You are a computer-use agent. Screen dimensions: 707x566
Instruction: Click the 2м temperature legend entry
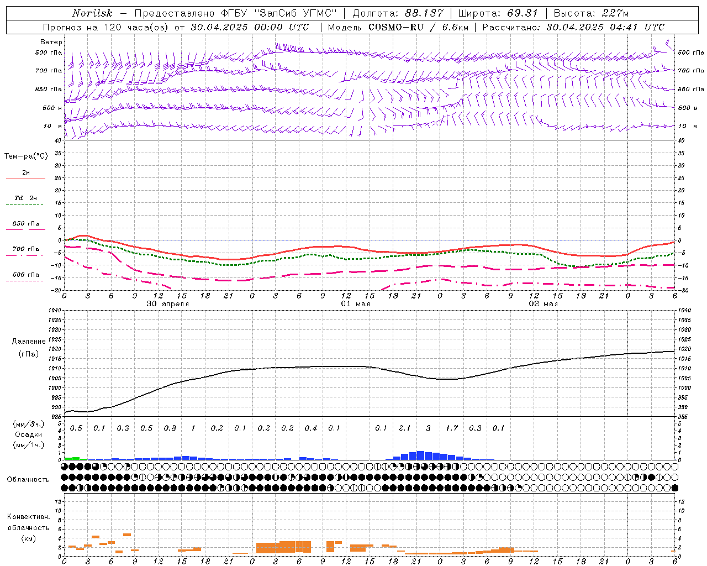[26, 173]
